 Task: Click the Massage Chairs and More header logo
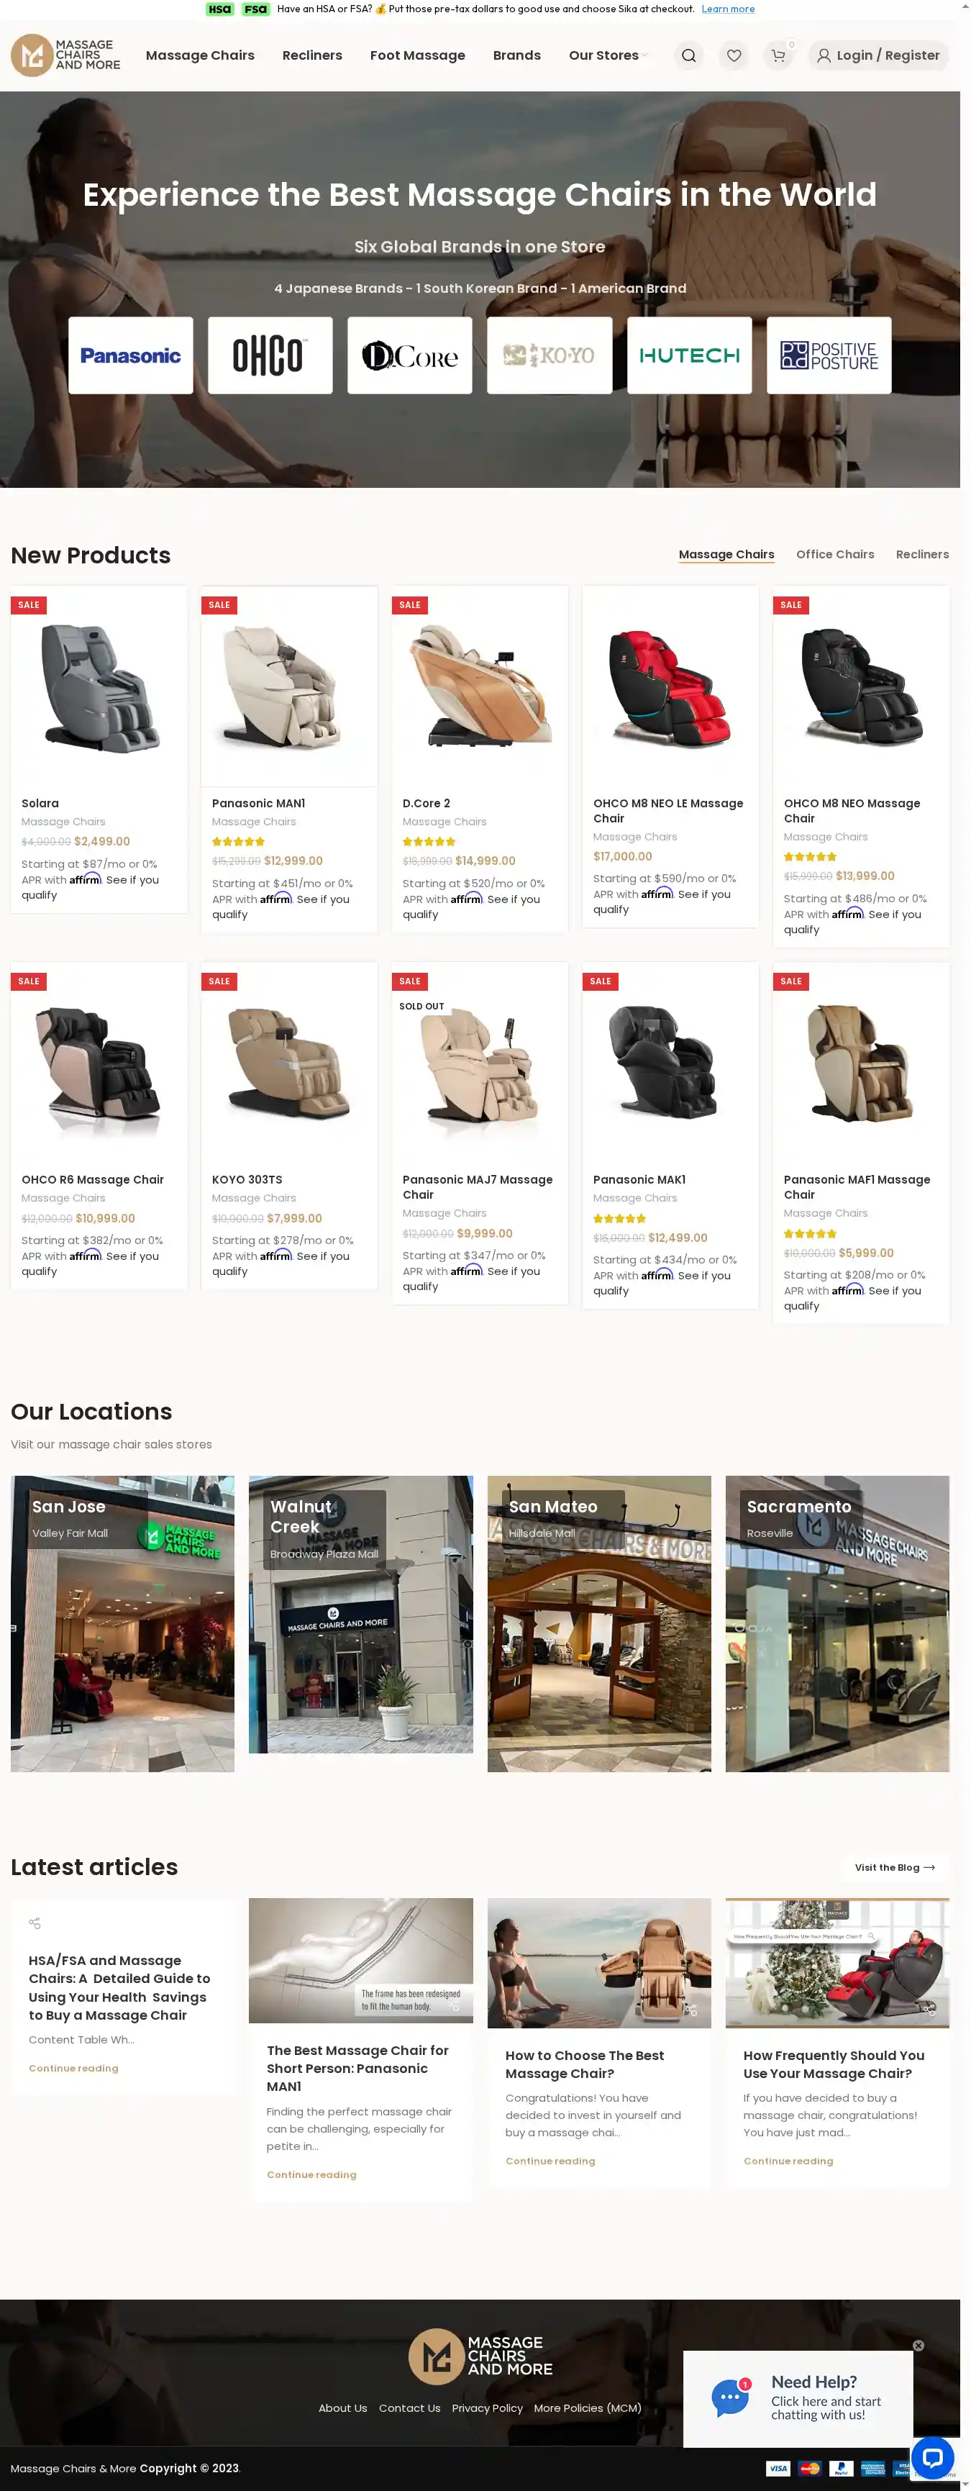tap(65, 55)
